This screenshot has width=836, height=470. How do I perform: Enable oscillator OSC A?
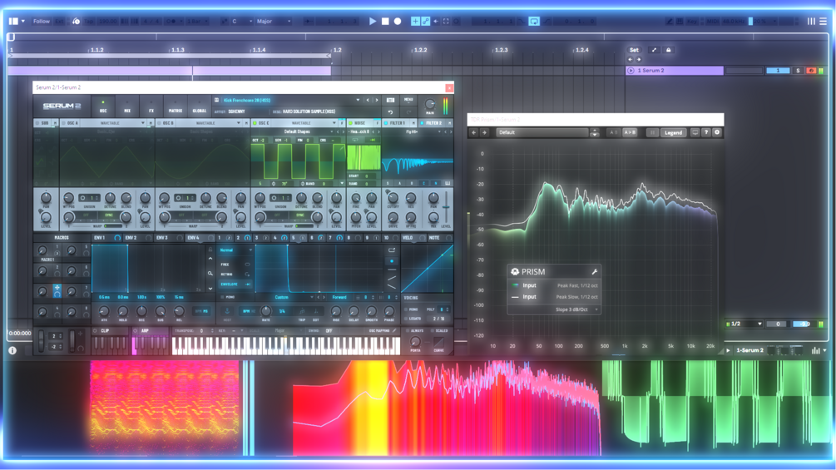[x=63, y=123]
